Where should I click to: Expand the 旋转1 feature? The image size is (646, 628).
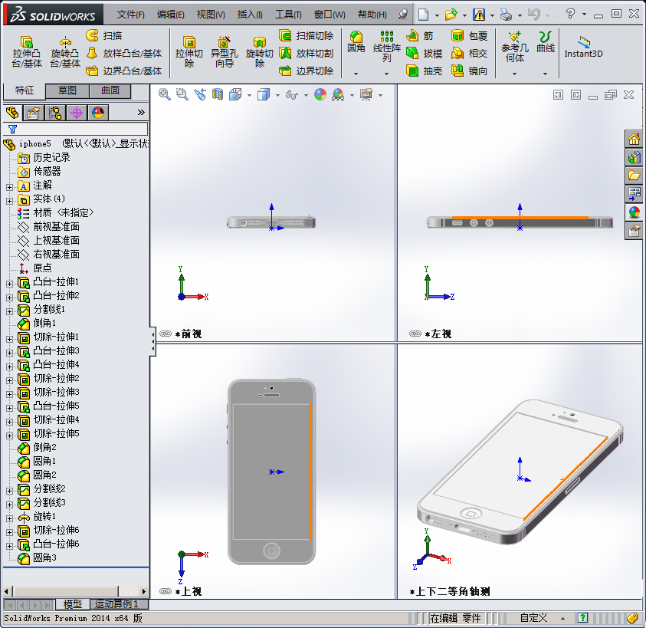(9, 518)
